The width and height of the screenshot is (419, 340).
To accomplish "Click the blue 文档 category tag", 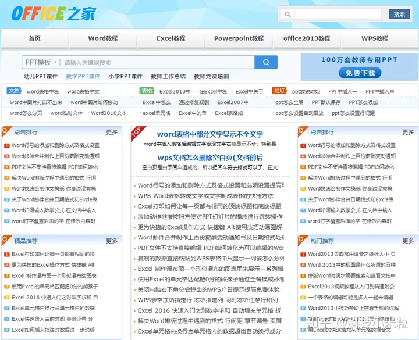I will [14, 91].
